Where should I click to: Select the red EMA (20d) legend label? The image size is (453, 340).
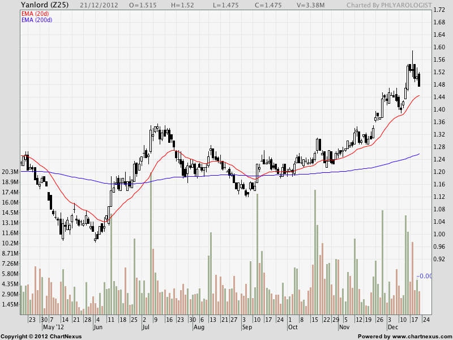click(35, 13)
